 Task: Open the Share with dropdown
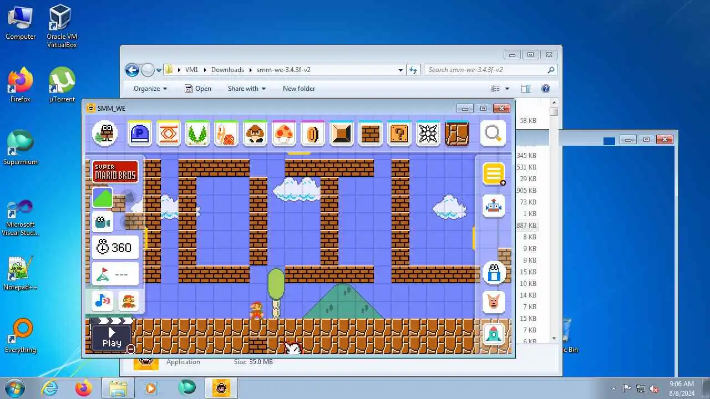pos(247,89)
